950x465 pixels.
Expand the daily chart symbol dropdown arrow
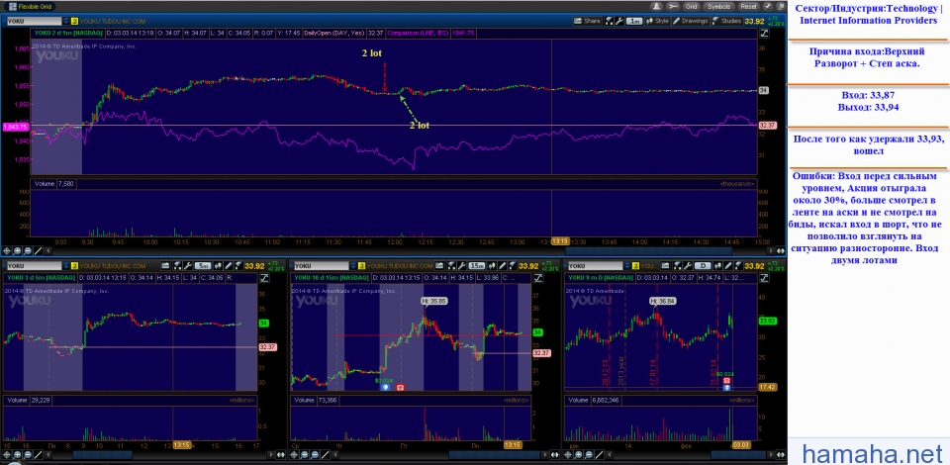point(626,266)
